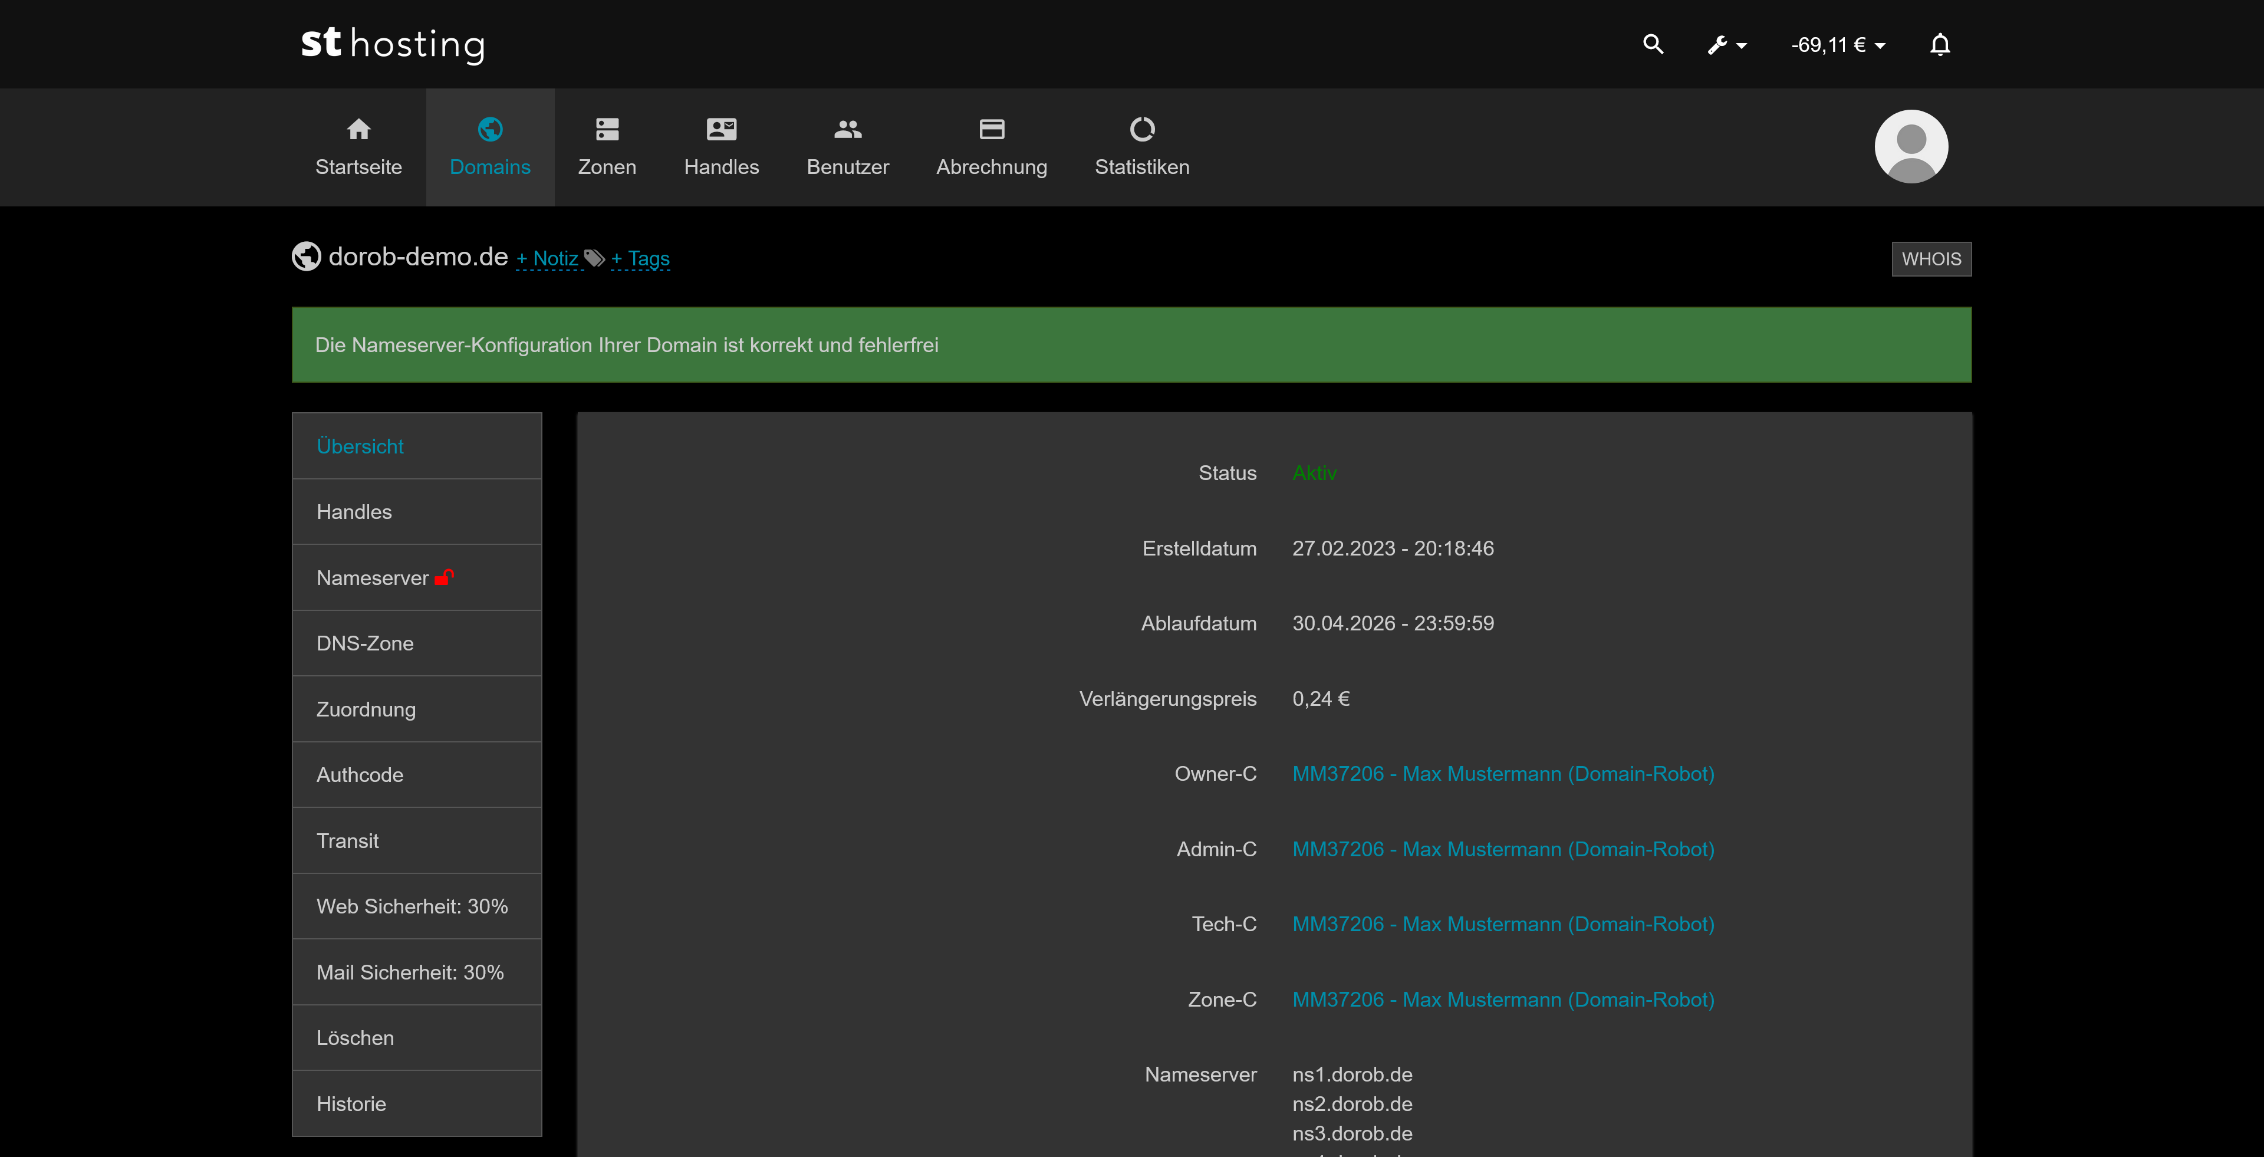Click the st hosting logo

[x=392, y=44]
